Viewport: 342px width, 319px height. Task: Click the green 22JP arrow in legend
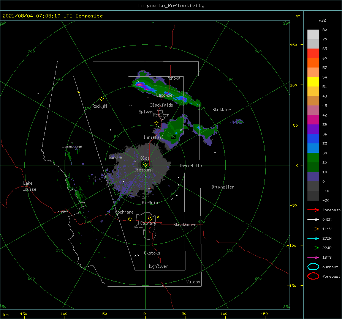pyautogui.click(x=313, y=248)
